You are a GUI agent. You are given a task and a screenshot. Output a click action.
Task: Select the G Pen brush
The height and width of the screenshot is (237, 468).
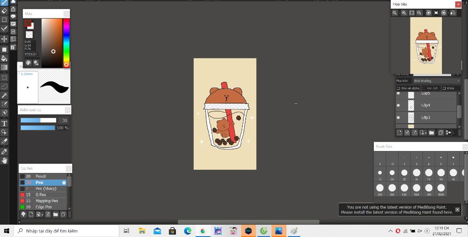43,194
